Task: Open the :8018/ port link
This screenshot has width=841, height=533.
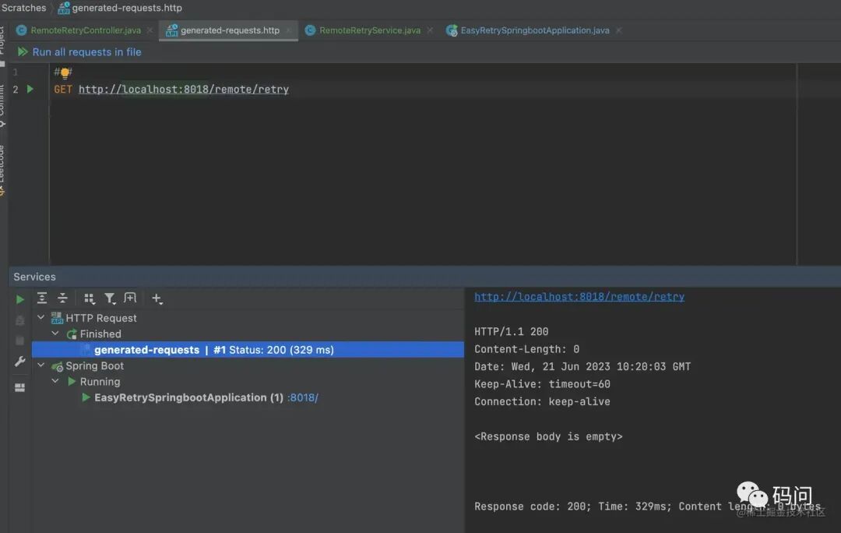Action: click(303, 397)
